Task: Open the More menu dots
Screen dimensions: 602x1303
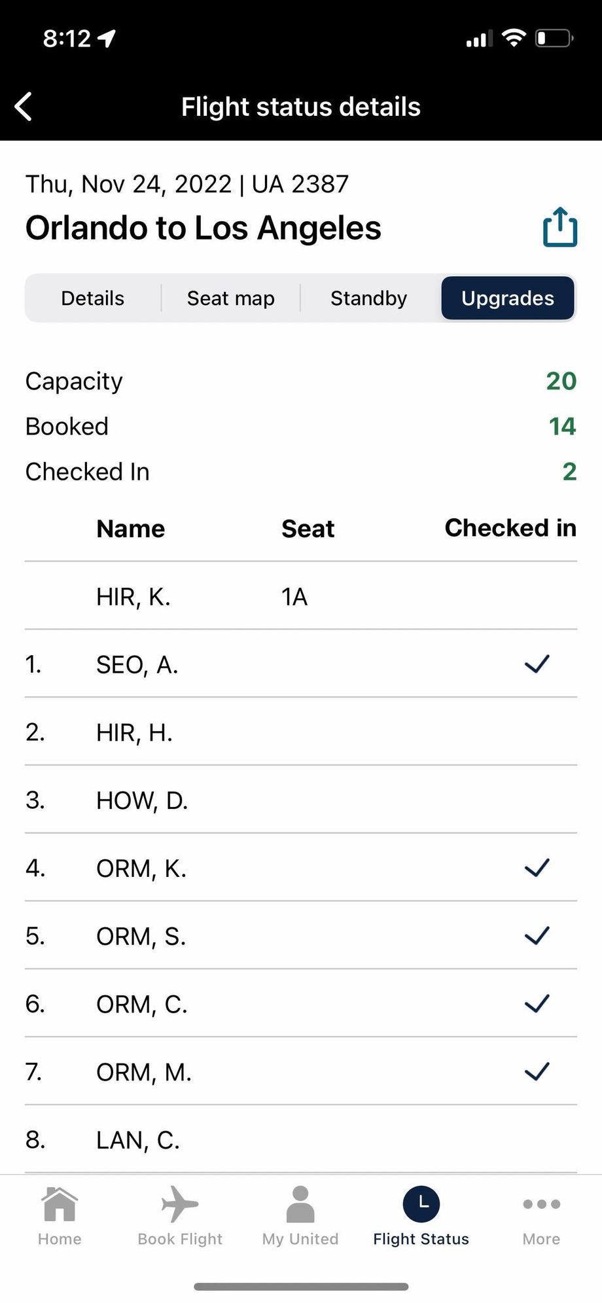Action: [542, 1204]
